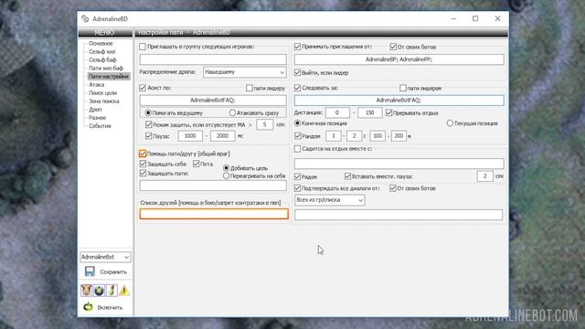The height and width of the screenshot is (329, 585).
Task: Click the pause field showing 1000
Action: point(190,136)
